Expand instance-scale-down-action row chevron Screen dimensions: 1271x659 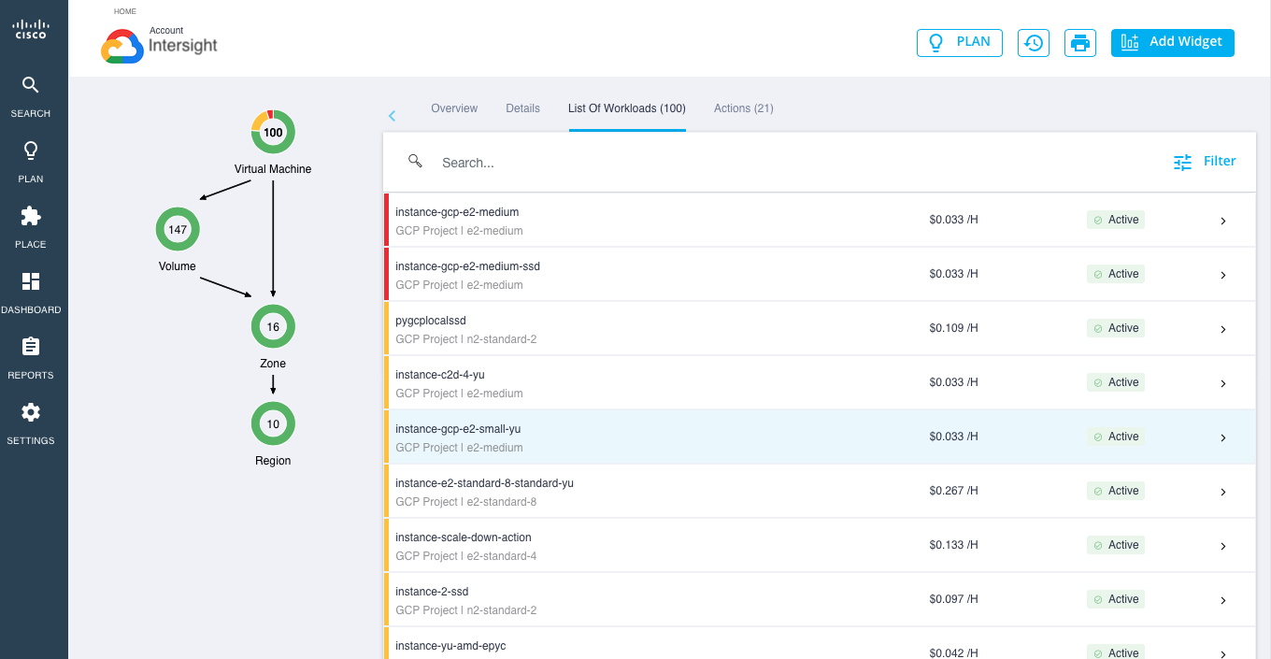click(x=1223, y=547)
